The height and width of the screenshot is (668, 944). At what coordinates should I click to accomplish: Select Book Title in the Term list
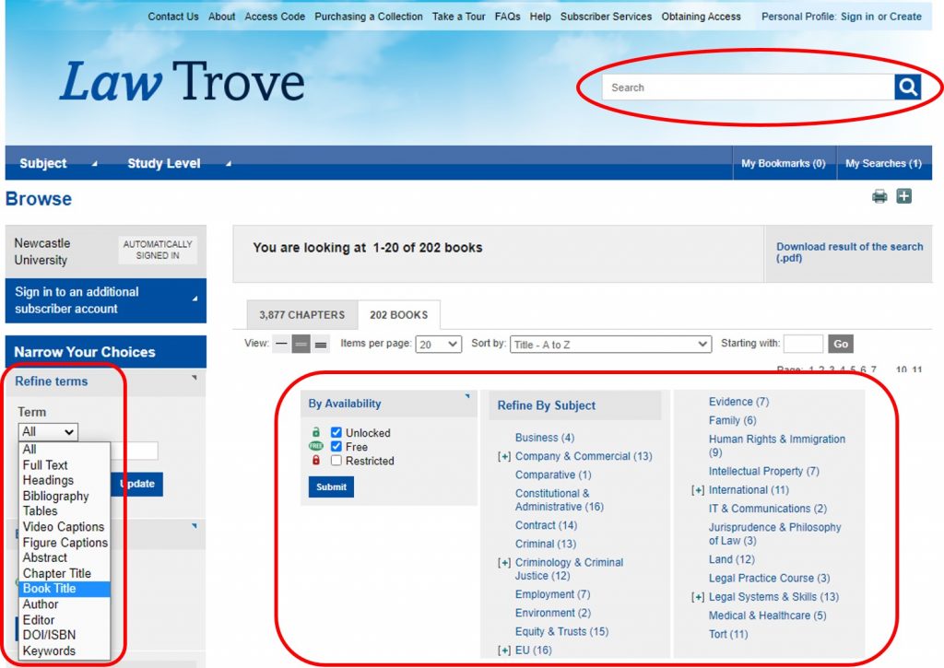pos(50,589)
